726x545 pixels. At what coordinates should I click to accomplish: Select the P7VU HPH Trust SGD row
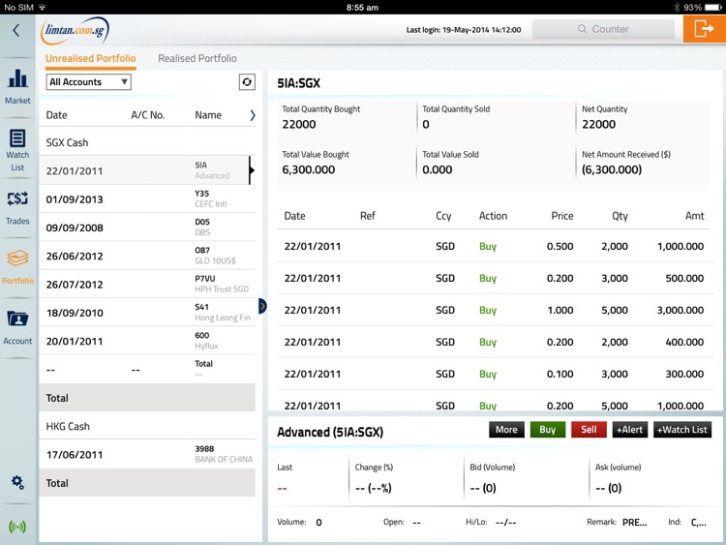[147, 284]
